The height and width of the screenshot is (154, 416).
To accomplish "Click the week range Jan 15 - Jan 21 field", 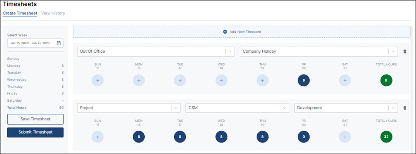I will 35,43.
